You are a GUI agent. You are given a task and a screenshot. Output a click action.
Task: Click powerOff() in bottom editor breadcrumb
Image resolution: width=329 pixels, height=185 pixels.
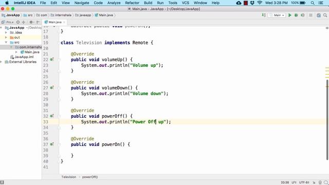point(90,177)
